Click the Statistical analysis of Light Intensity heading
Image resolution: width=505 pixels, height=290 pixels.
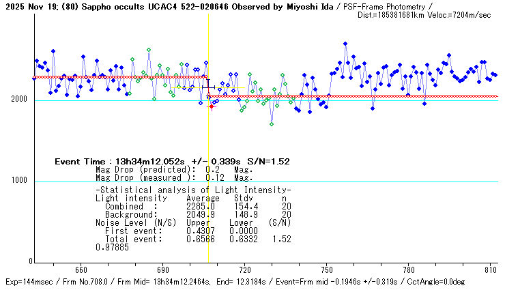tap(193, 190)
